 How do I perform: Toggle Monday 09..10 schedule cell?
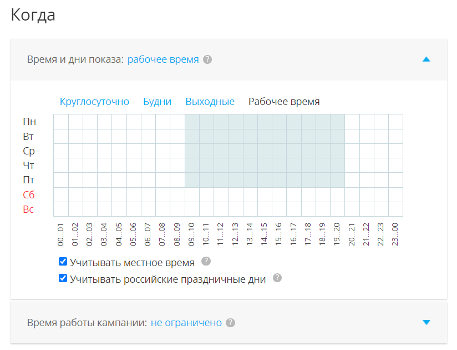pyautogui.click(x=192, y=122)
